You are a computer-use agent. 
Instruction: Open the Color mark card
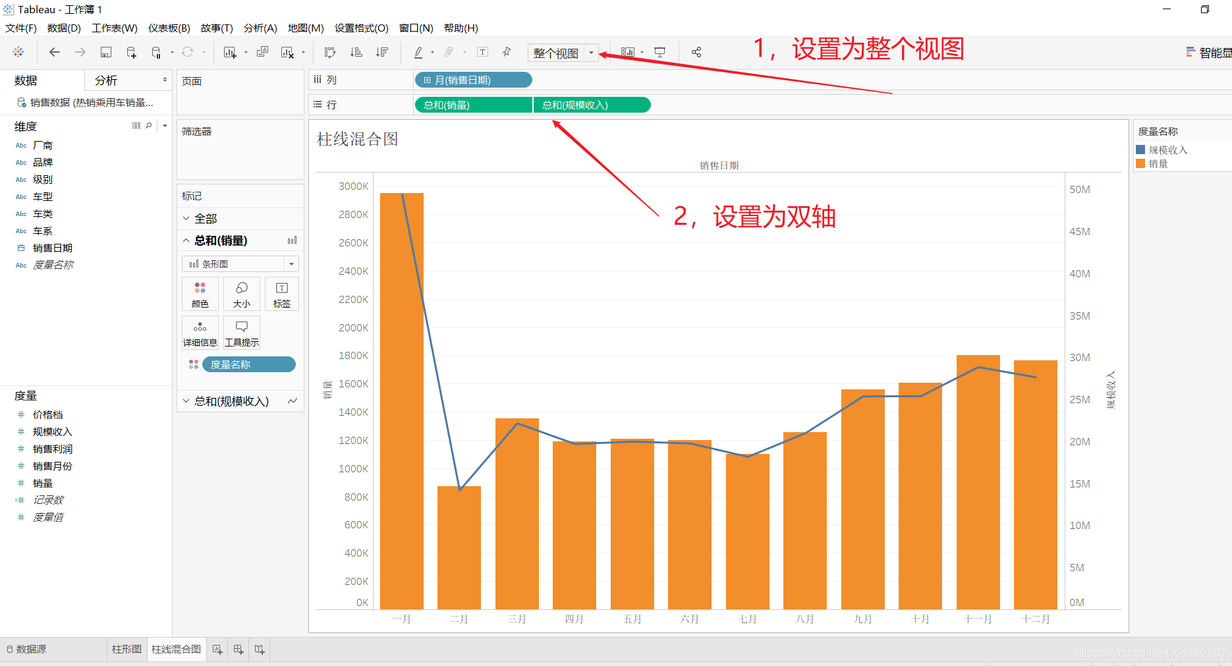tap(200, 294)
